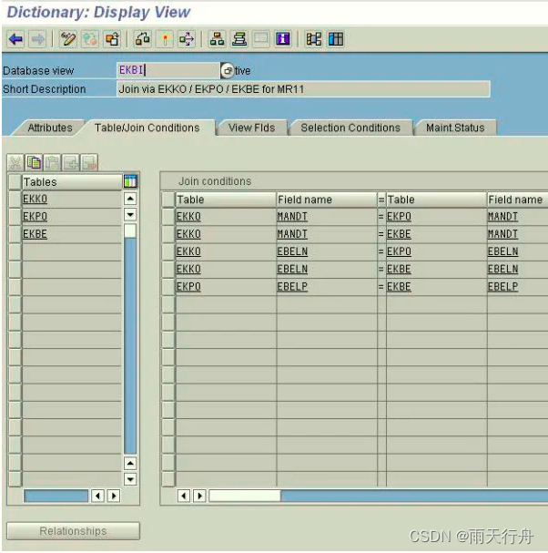Click right arrow of Join conditions scrollbar
Image resolution: width=548 pixels, height=553 pixels.
click(199, 496)
